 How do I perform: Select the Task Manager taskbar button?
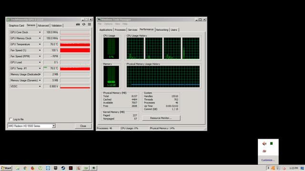pyautogui.click(x=94, y=168)
